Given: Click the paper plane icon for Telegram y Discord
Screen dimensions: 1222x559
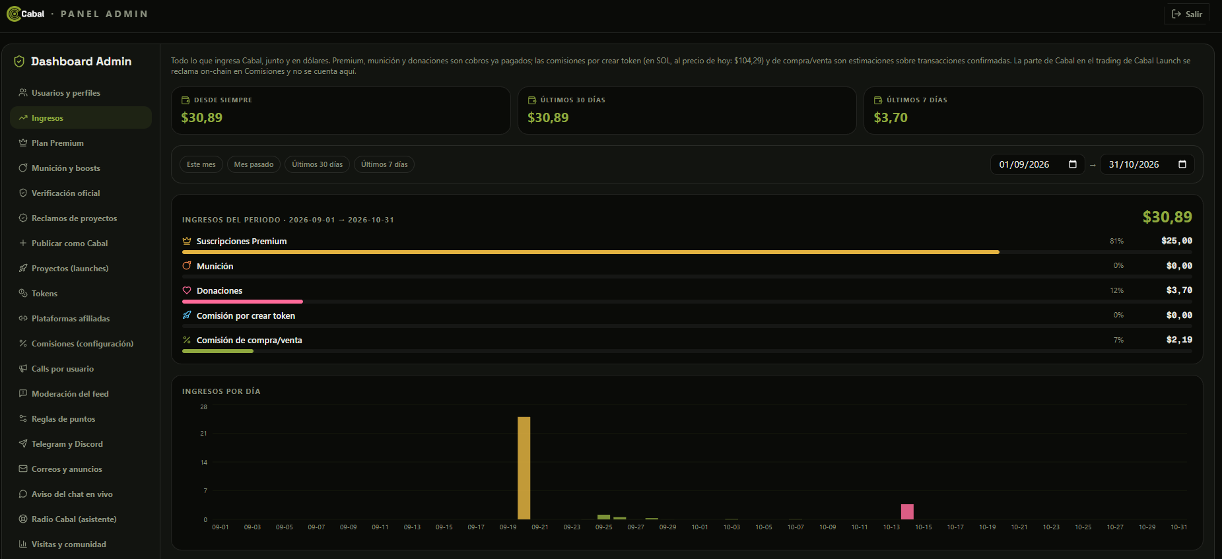Looking at the screenshot, I should (x=23, y=444).
